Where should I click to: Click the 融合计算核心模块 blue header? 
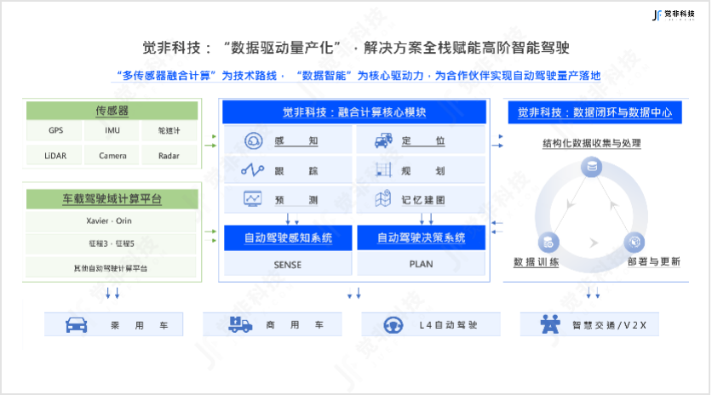click(x=354, y=112)
